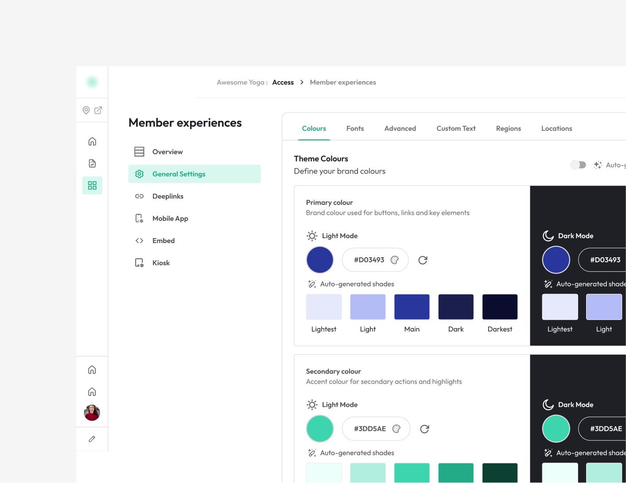The height and width of the screenshot is (483, 626).
Task: Reset the primary colour with refresh icon
Action: pos(423,260)
